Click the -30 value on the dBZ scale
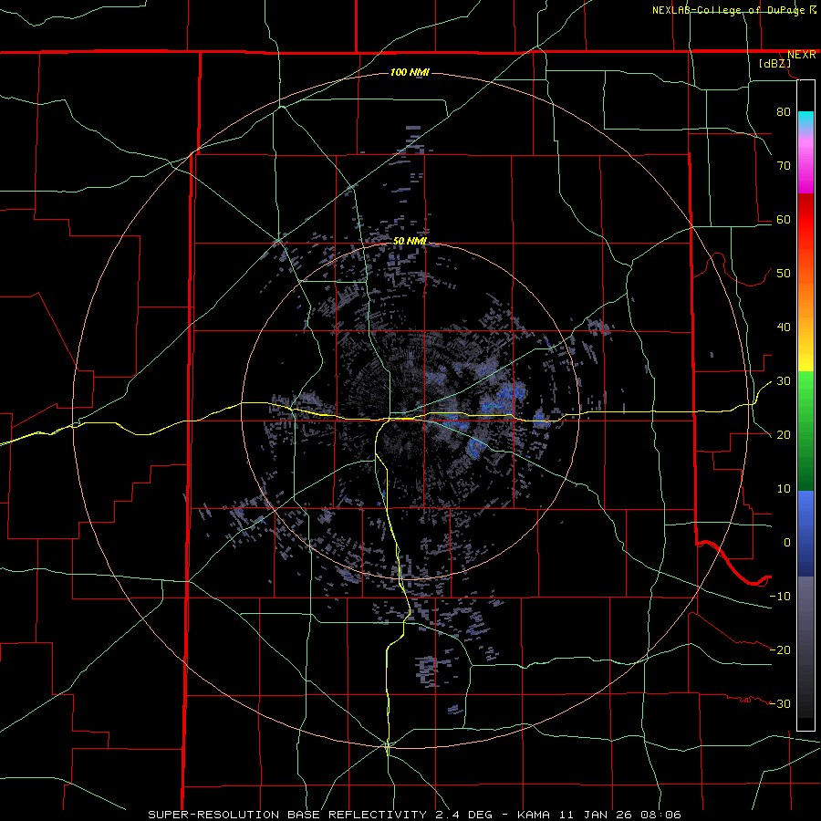The image size is (821, 821). pyautogui.click(x=780, y=704)
